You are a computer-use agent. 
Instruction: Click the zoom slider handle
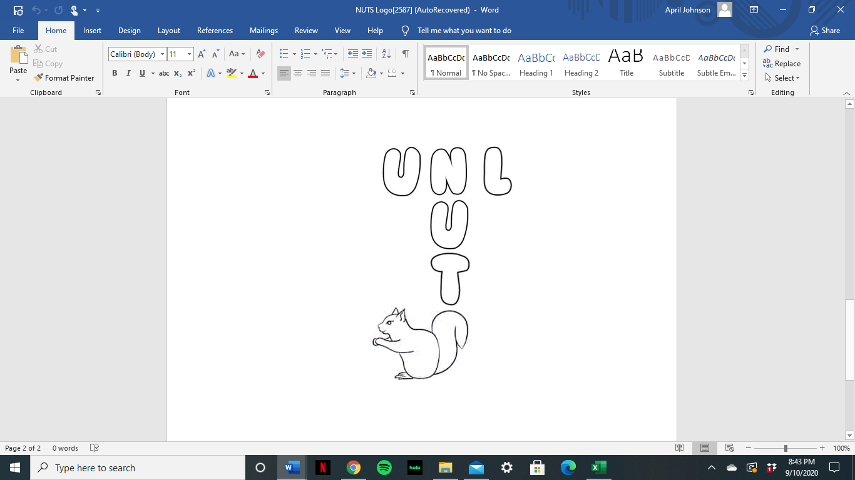tap(786, 448)
